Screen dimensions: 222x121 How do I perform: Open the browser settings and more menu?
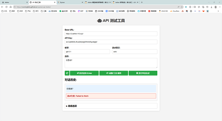click(220, 7)
